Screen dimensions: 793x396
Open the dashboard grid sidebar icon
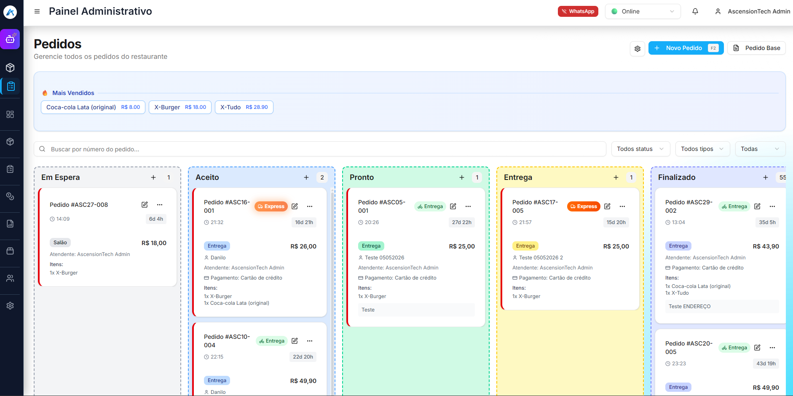(x=10, y=114)
